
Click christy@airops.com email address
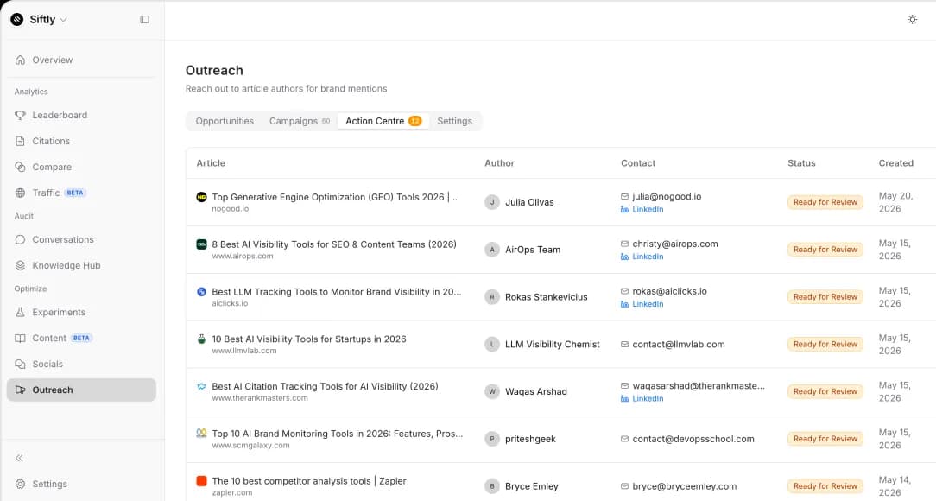[675, 244]
